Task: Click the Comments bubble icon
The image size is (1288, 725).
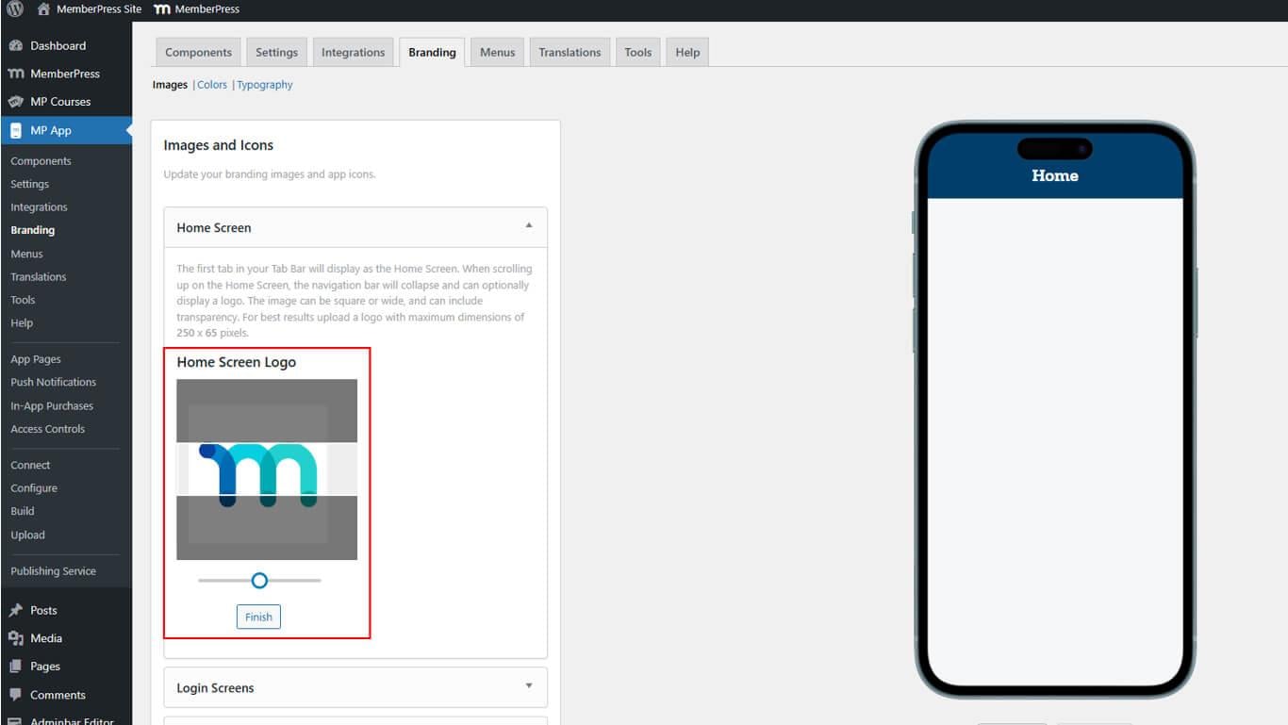Action: [15, 695]
